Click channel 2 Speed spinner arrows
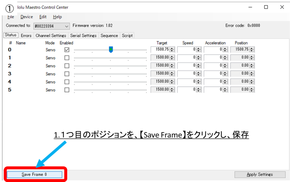 tap(199, 65)
